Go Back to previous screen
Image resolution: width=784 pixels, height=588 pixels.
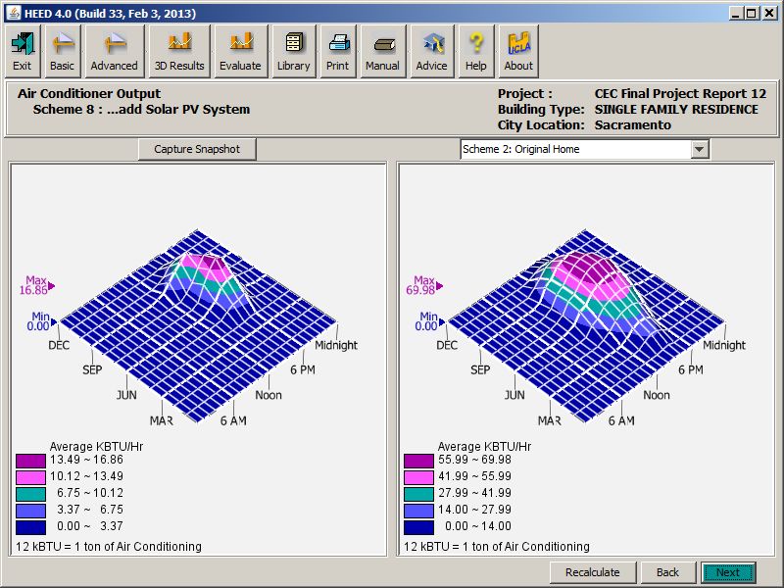[x=668, y=572]
